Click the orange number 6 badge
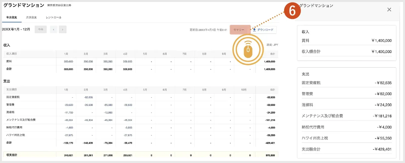Image resolution: width=405 pixels, height=163 pixels. (292, 11)
